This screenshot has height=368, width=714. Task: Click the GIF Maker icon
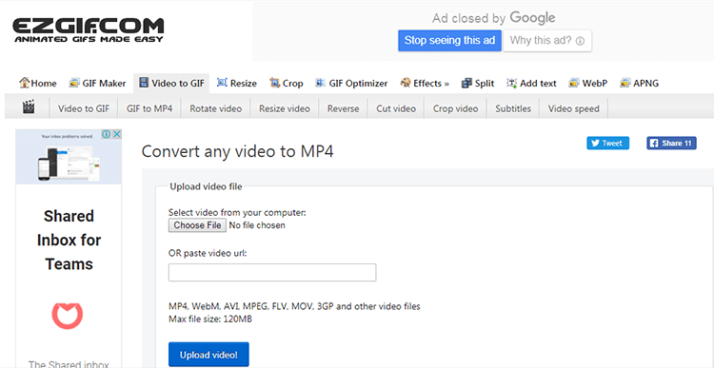tap(74, 83)
